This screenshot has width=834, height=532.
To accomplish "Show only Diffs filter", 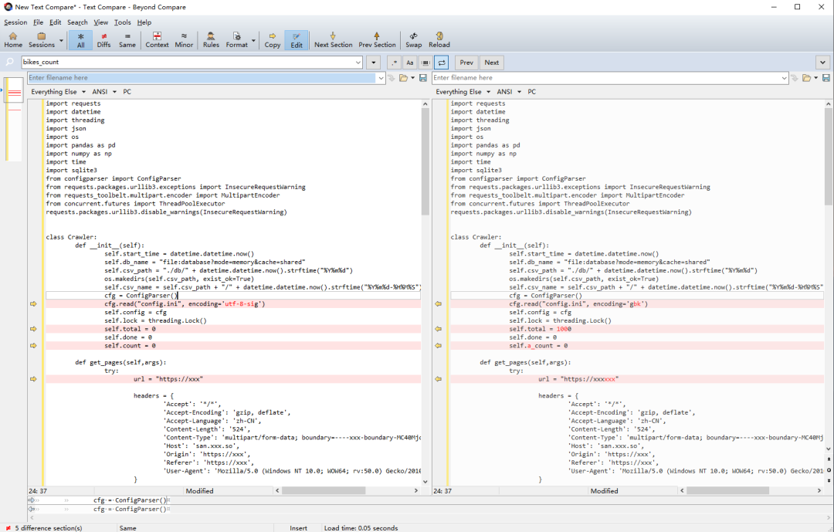I will [103, 40].
